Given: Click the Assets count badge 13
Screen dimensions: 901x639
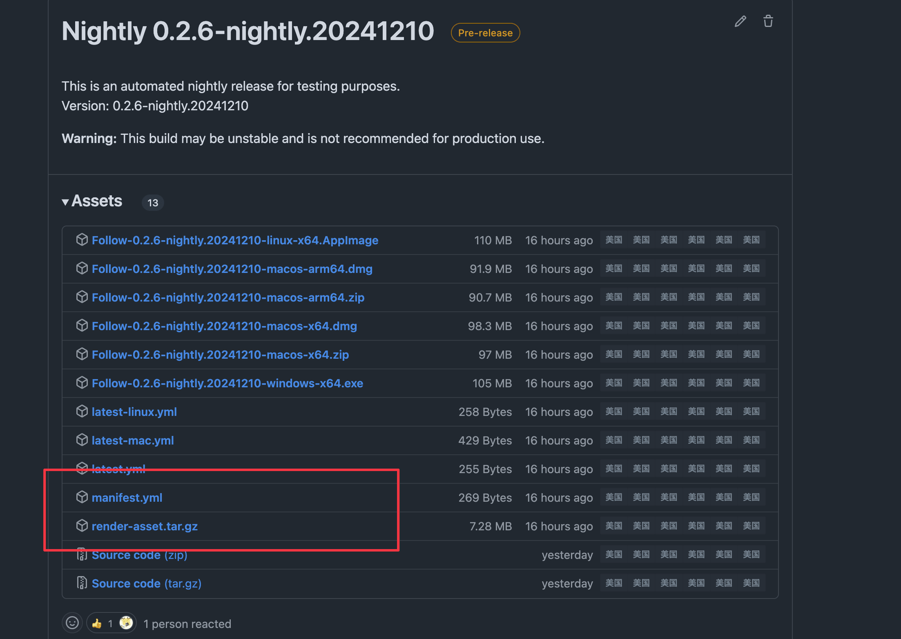Looking at the screenshot, I should point(153,203).
